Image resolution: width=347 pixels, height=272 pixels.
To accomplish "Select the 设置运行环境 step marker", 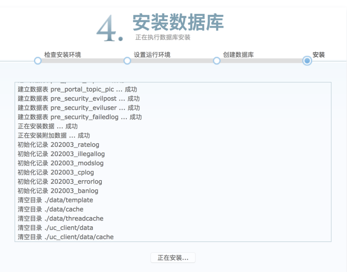I will click(x=127, y=61).
